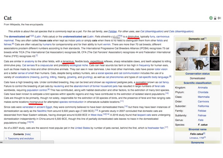Open 'venerated in ancient Egypt' link
The height and width of the screenshot is (158, 223).
(37, 107)
